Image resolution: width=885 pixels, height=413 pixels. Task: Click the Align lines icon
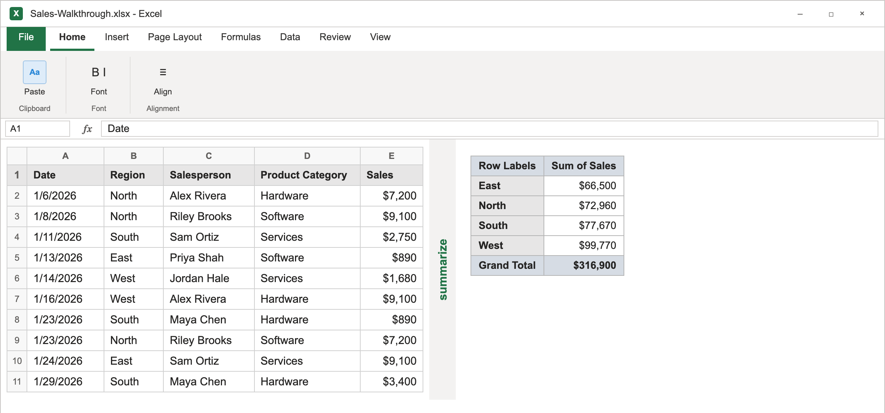(x=163, y=72)
